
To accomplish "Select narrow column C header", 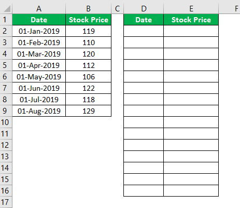I will 118,8.
